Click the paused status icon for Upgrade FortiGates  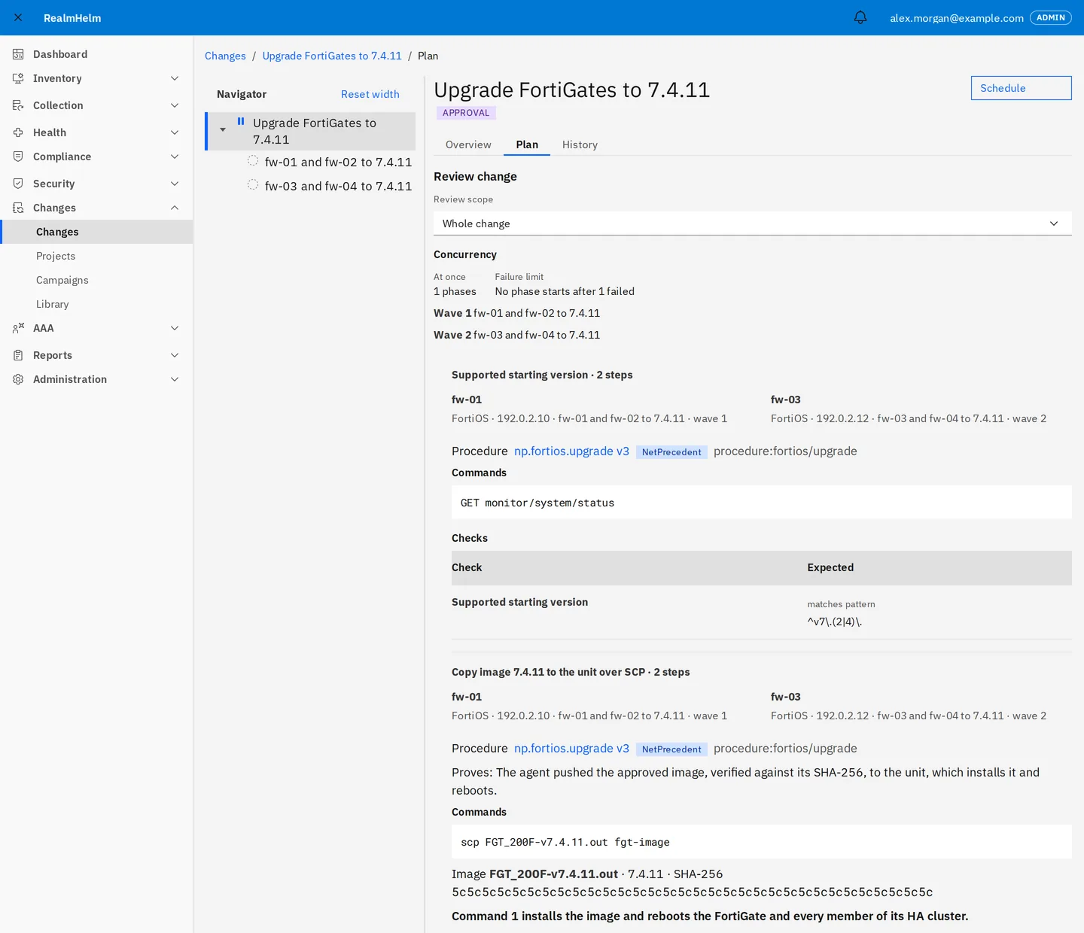point(241,122)
